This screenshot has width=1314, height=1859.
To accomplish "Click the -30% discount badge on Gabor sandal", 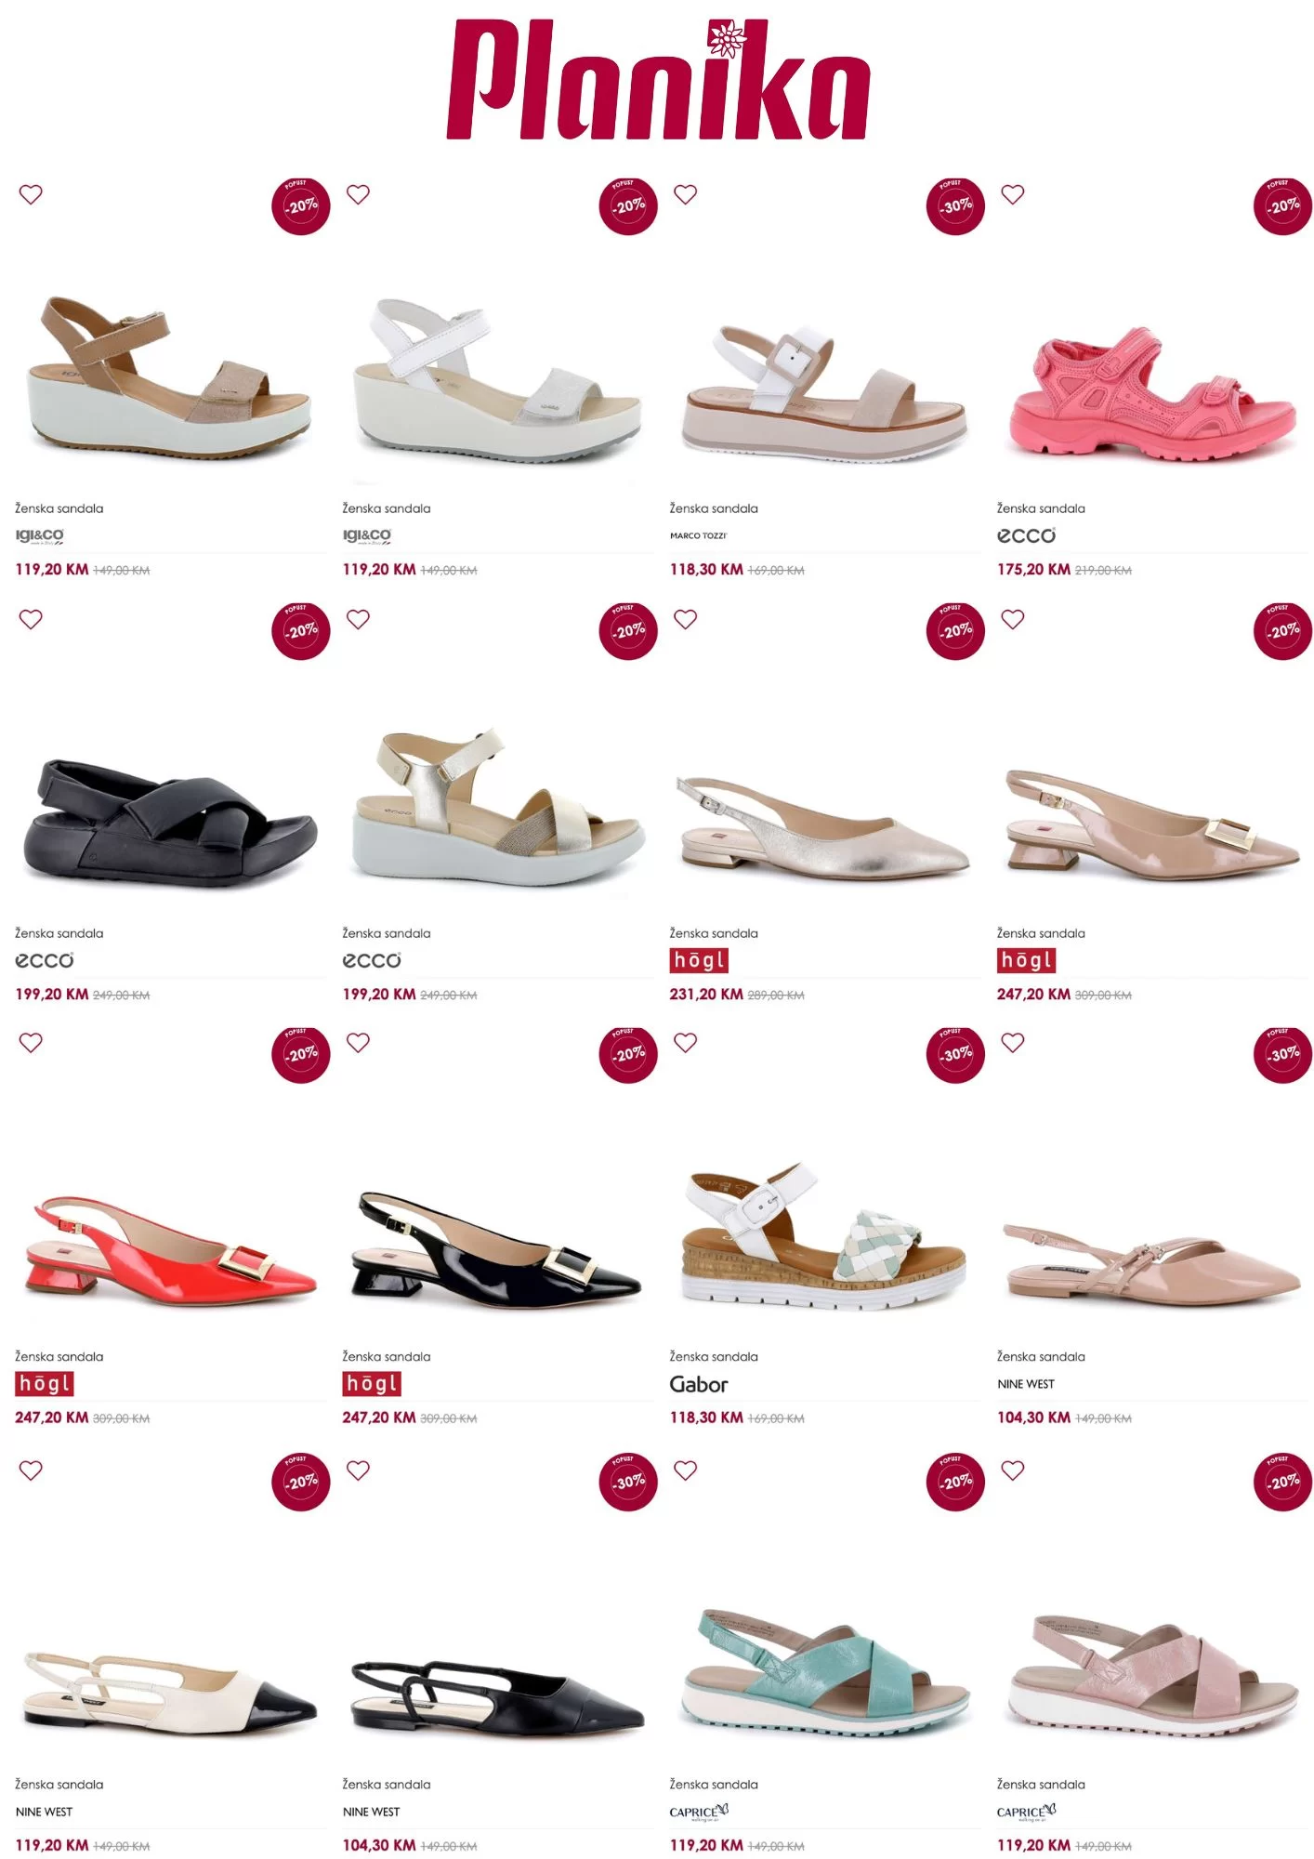I will coord(955,1054).
